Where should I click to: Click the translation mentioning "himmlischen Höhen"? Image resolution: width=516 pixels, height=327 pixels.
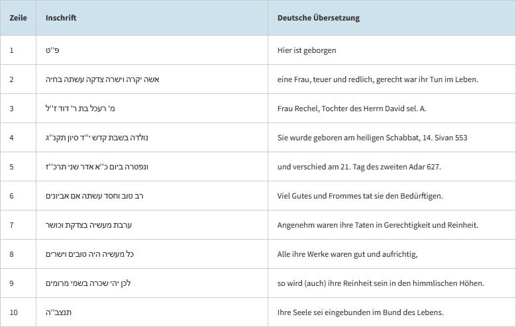[x=381, y=283]
